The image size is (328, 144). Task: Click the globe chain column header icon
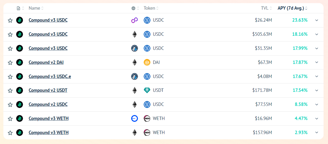click(x=133, y=8)
